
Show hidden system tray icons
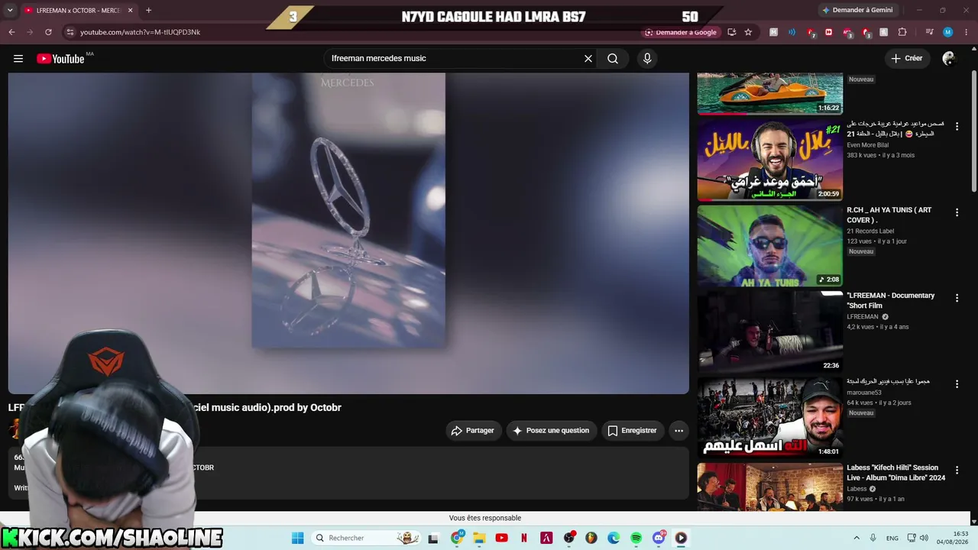pyautogui.click(x=857, y=538)
